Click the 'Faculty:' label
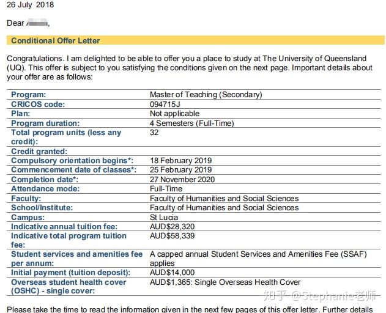 coord(26,199)
